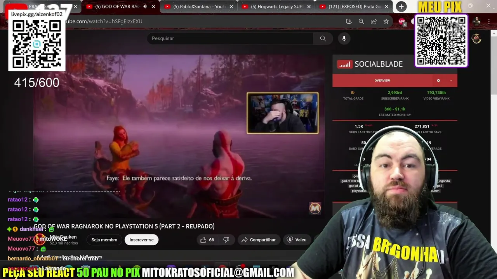Mute audio icon on God of War tab

[x=145, y=7]
